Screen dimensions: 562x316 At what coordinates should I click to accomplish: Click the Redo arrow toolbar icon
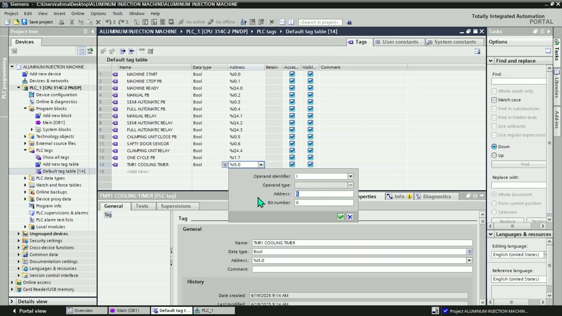point(121,22)
